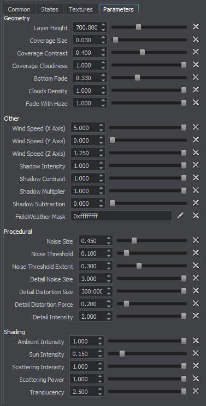Reset Shadow Multiplier with its X icon
Screen dimensions: 206x406
(x=196, y=190)
